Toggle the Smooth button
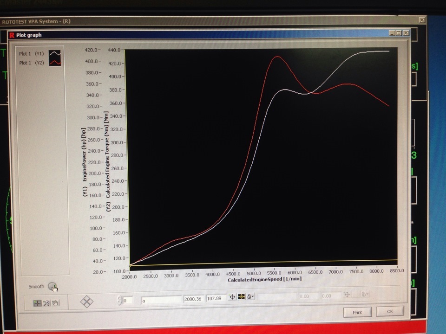 pos(52,286)
